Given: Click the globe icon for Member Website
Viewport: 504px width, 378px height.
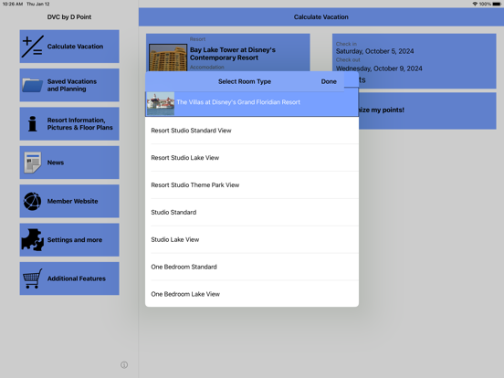Looking at the screenshot, I should [33, 201].
